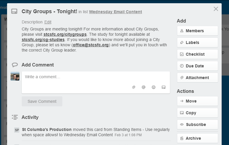The image size is (229, 145).
Task: Click Edit next to Description
Action: click(48, 22)
